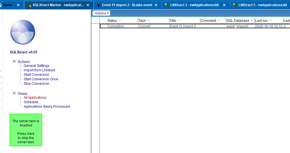Viewport: 290px width, 153px height.
Task: Switch to the Home tab
Action: pos(8,5)
